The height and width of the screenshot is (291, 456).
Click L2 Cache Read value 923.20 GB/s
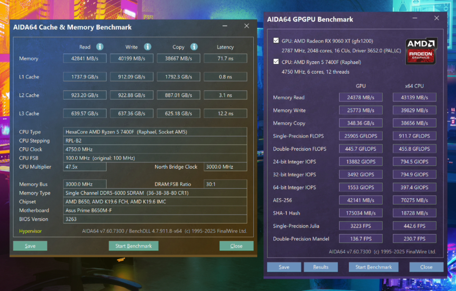tap(84, 95)
